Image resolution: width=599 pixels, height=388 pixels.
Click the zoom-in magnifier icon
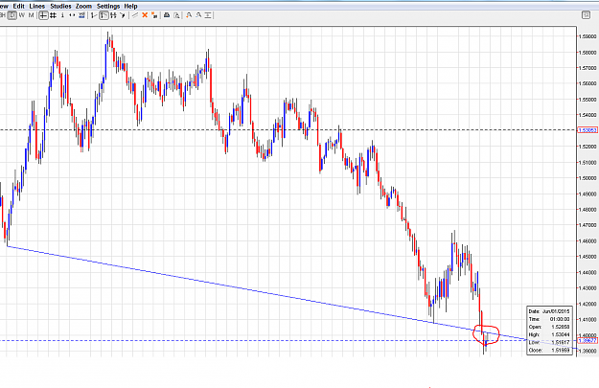(x=189, y=15)
